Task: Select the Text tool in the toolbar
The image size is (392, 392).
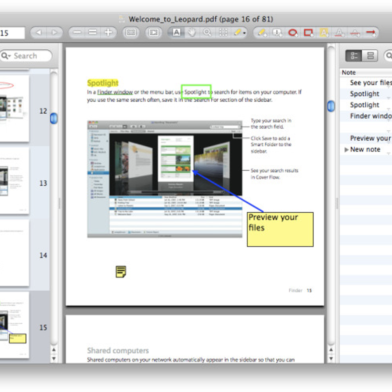Action: click(x=177, y=33)
